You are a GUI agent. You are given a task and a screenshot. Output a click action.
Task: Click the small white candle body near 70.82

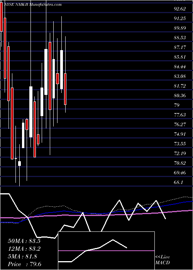tap(19, 164)
